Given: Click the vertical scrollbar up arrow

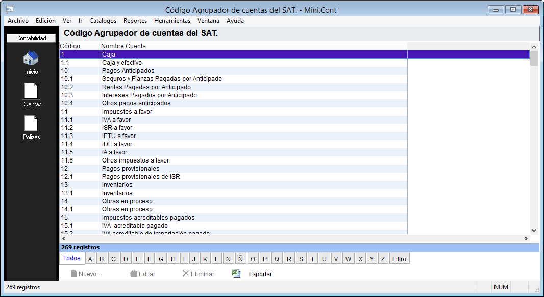Looking at the screenshot, I should tap(534, 47).
